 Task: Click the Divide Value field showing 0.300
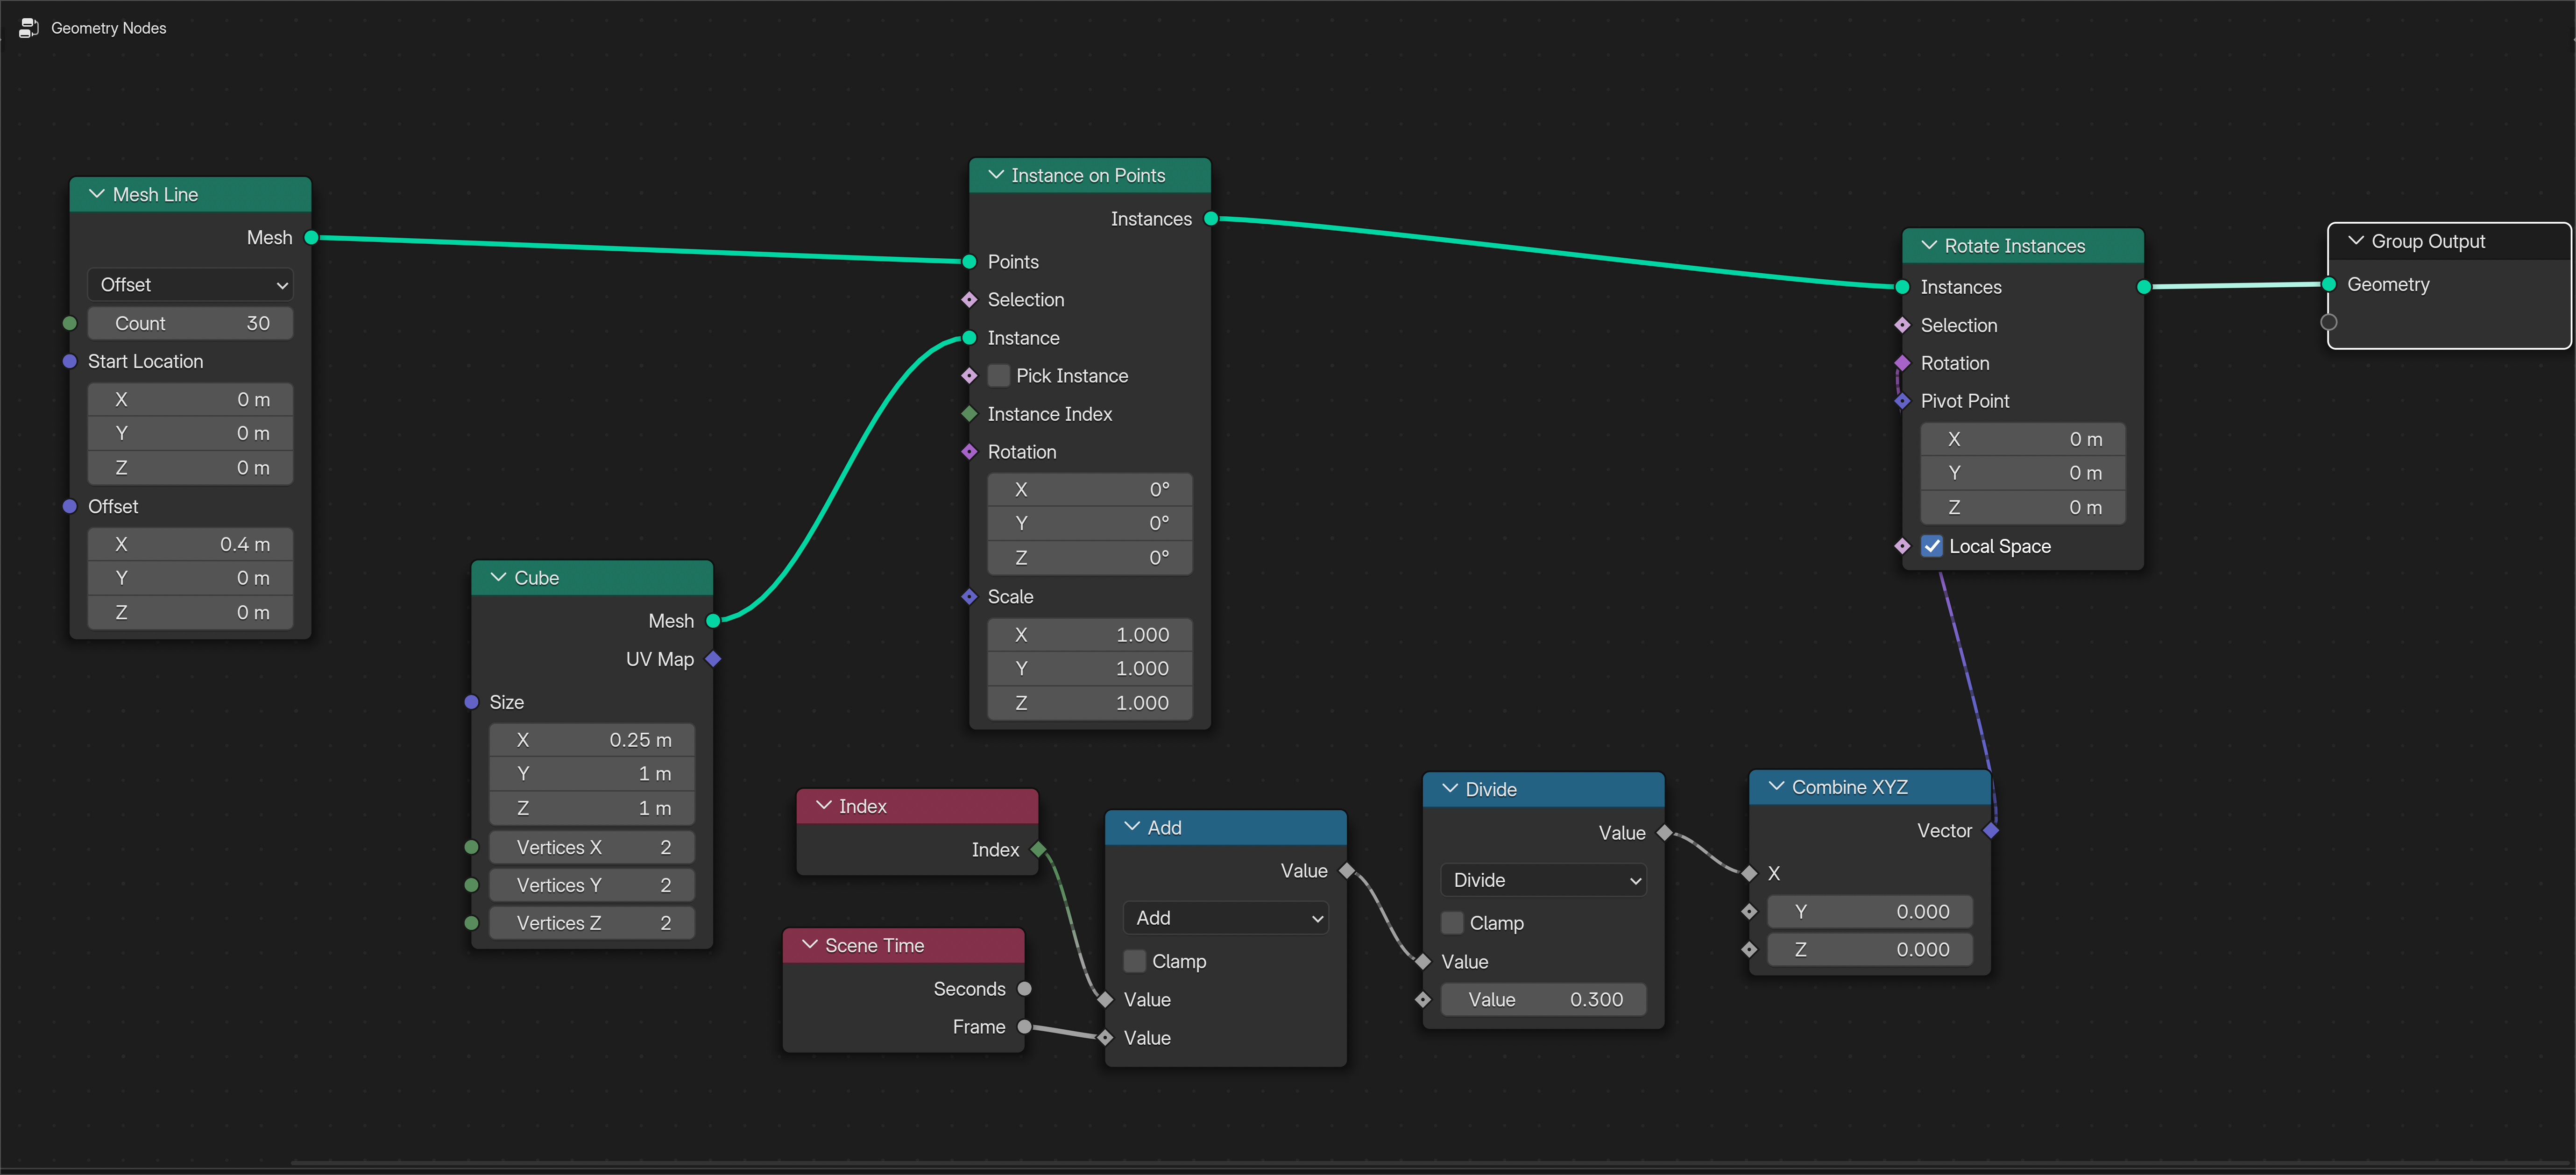(1543, 1000)
